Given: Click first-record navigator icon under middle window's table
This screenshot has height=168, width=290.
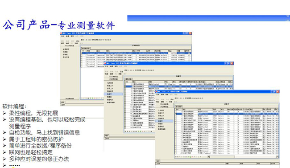Looking at the screenshot, I should point(125,131).
